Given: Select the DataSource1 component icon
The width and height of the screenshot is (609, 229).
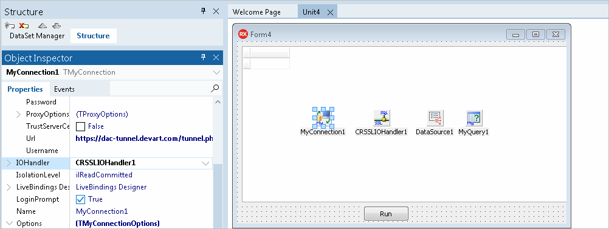Looking at the screenshot, I should click(x=435, y=118).
